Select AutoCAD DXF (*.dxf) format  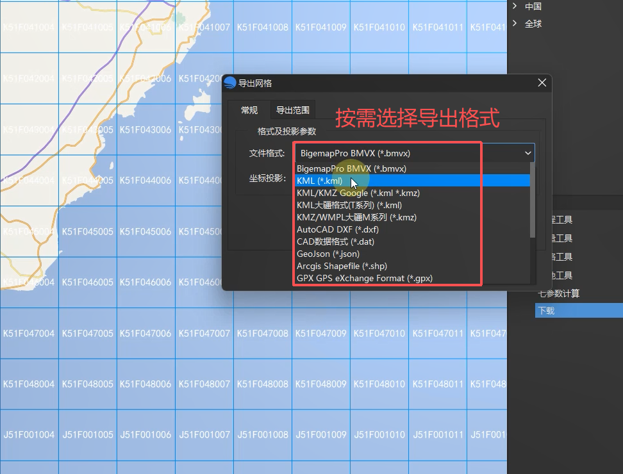[412, 229]
